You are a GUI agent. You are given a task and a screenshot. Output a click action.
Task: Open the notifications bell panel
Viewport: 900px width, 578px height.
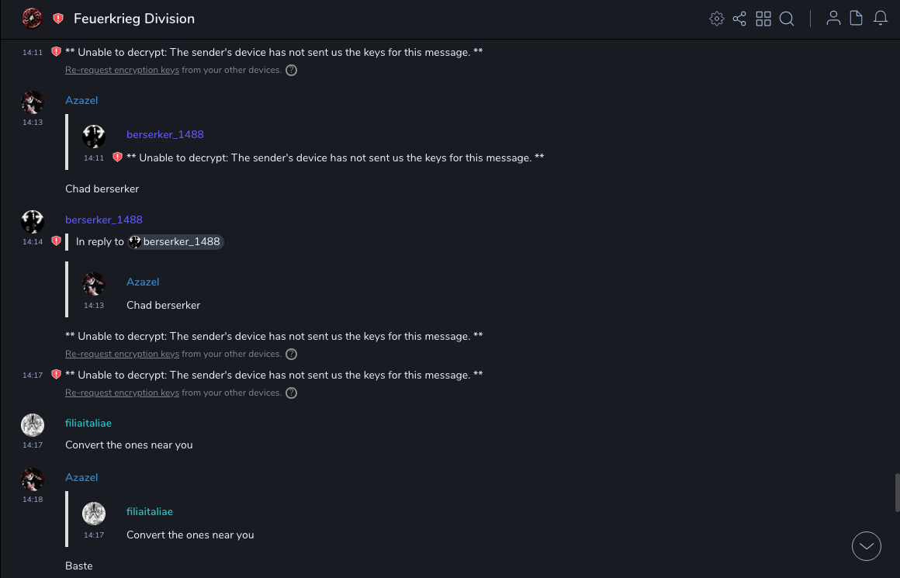pos(881,19)
